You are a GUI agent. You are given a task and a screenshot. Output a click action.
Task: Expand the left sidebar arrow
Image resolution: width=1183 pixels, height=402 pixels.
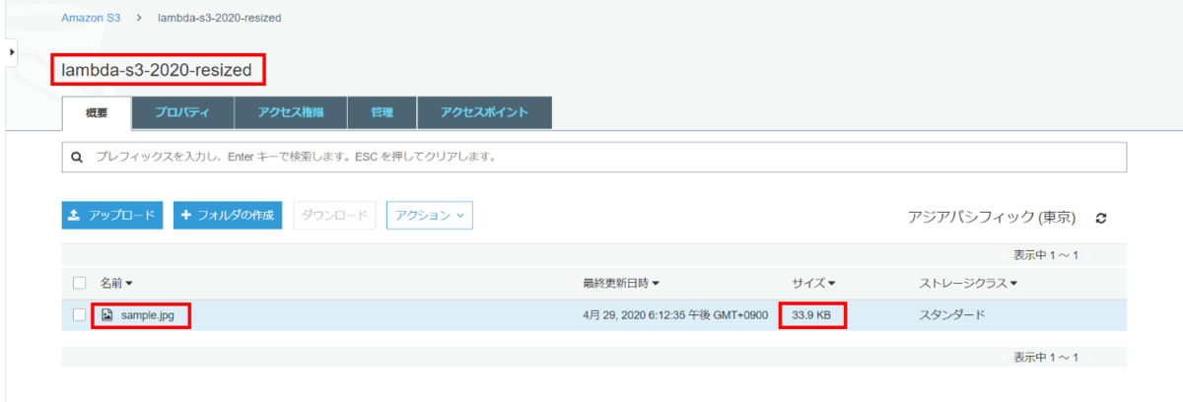click(11, 51)
